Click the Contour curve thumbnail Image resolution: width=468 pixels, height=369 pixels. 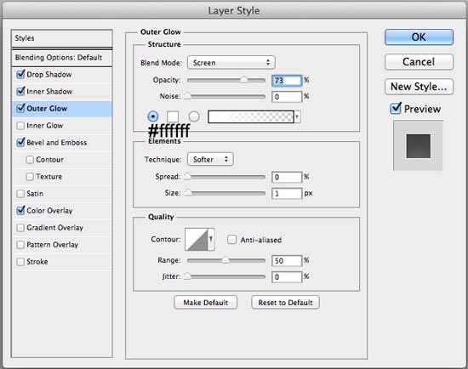click(197, 239)
